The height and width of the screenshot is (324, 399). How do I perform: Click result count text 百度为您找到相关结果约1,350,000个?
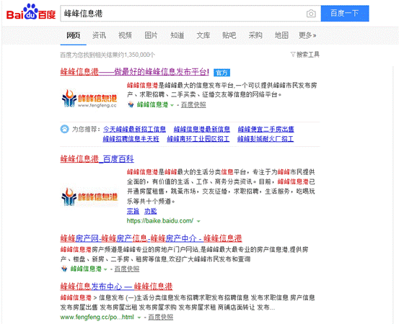tap(108, 55)
